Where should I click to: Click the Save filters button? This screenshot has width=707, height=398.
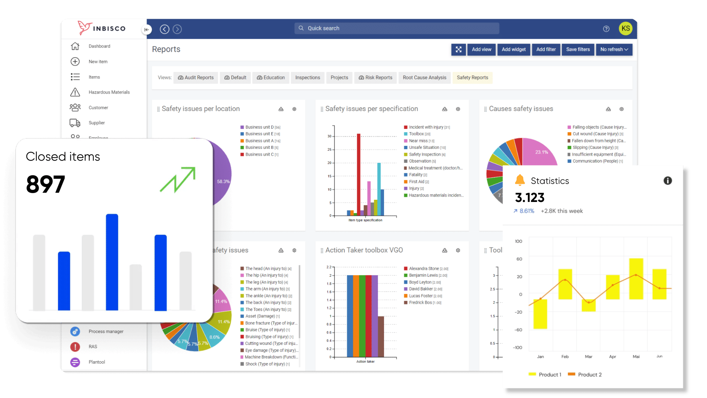578,49
